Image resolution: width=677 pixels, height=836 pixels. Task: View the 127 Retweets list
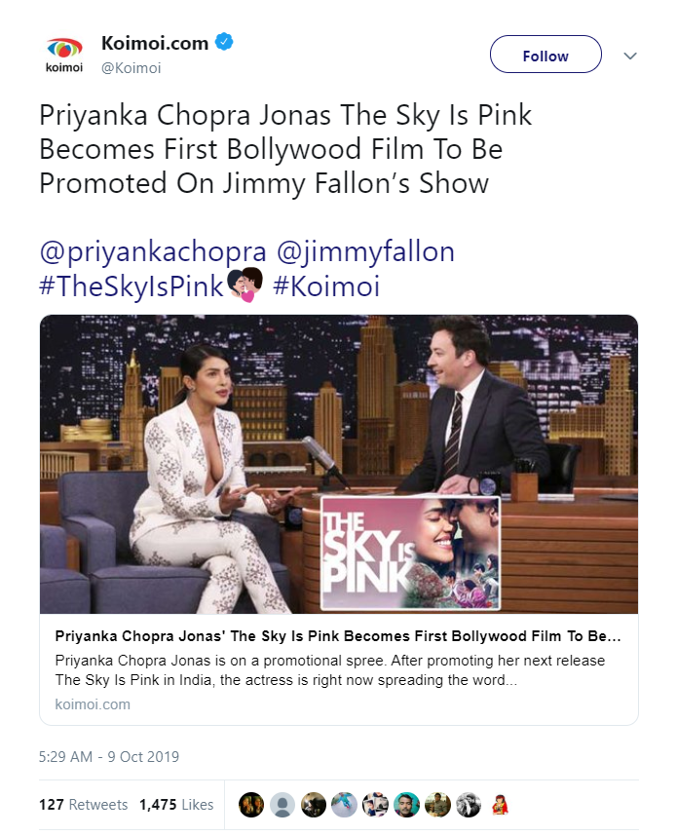(83, 805)
